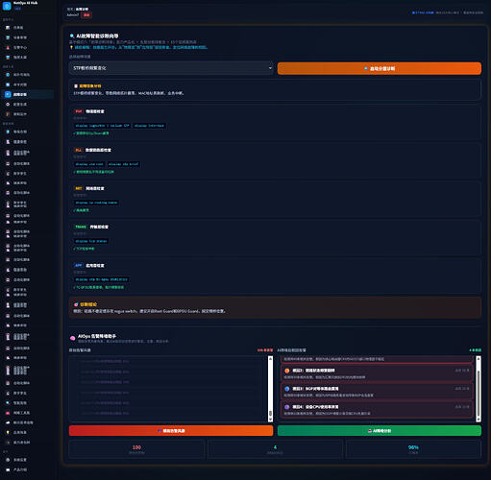Click the magnifier icon beside the AI wizard title
The height and width of the screenshot is (480, 491).
(72, 36)
